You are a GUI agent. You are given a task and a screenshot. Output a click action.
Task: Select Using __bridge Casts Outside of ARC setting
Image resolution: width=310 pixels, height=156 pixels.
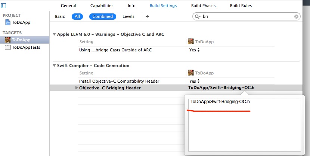[115, 50]
